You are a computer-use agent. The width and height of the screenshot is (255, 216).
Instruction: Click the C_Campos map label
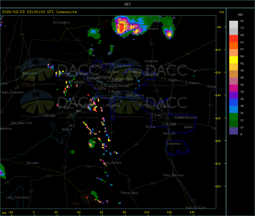(192, 83)
